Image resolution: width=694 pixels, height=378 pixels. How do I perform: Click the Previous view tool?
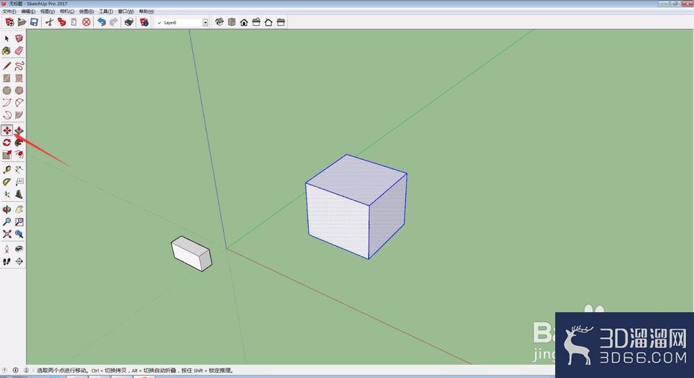click(x=19, y=234)
